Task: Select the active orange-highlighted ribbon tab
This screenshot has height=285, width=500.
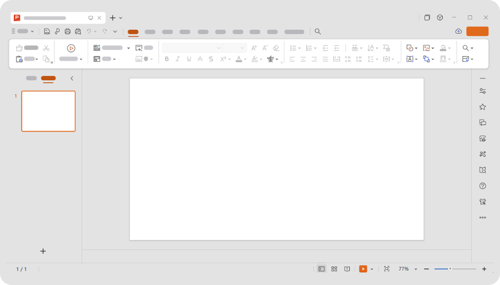Action: click(133, 32)
